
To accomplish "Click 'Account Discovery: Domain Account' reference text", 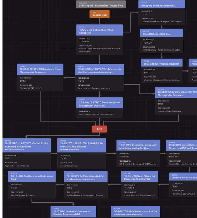I will click(x=96, y=114).
